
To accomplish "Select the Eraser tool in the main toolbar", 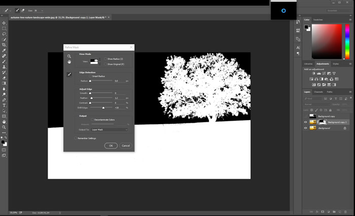I will pyautogui.click(x=4, y=78).
